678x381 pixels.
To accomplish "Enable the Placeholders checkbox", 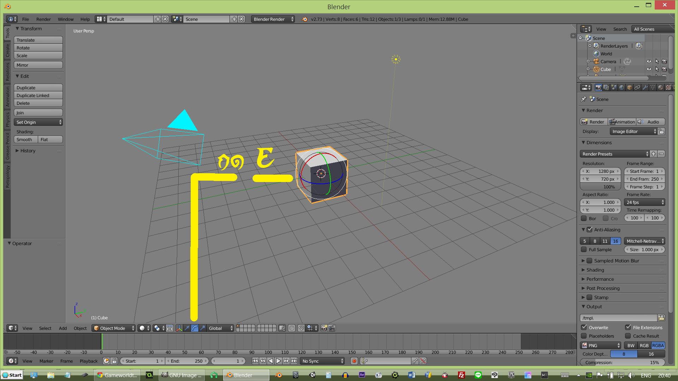I will [x=584, y=336].
